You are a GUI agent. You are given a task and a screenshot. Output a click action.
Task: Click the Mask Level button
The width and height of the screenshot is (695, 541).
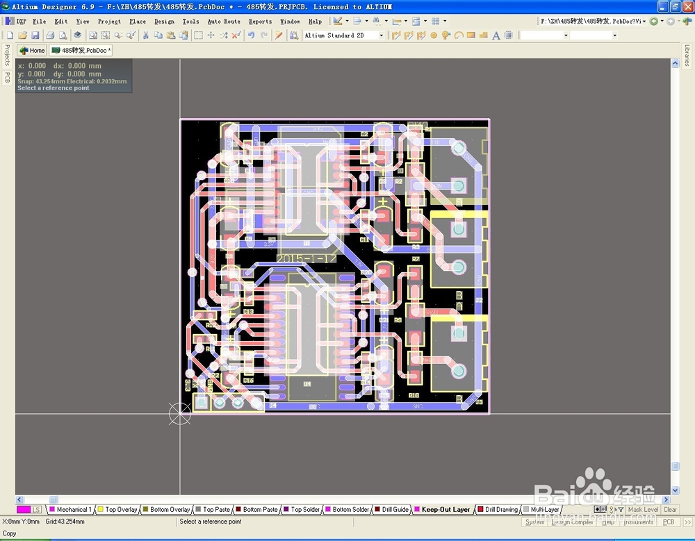(x=643, y=510)
